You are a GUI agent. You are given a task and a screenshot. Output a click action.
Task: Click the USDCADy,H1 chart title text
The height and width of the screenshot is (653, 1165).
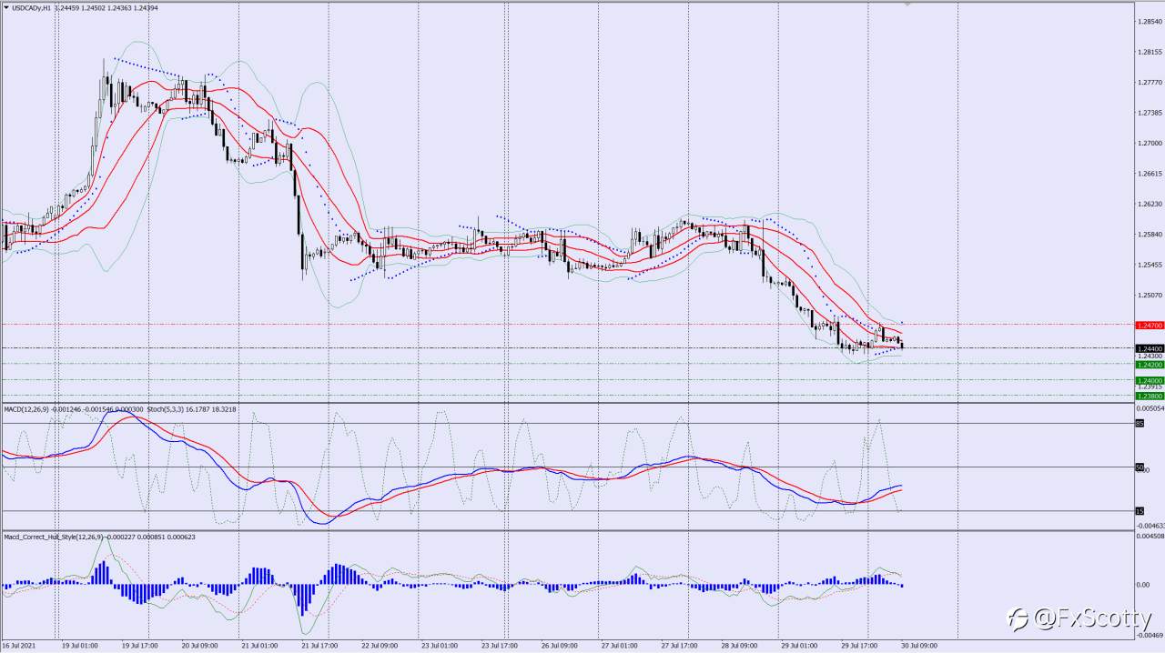(x=30, y=7)
